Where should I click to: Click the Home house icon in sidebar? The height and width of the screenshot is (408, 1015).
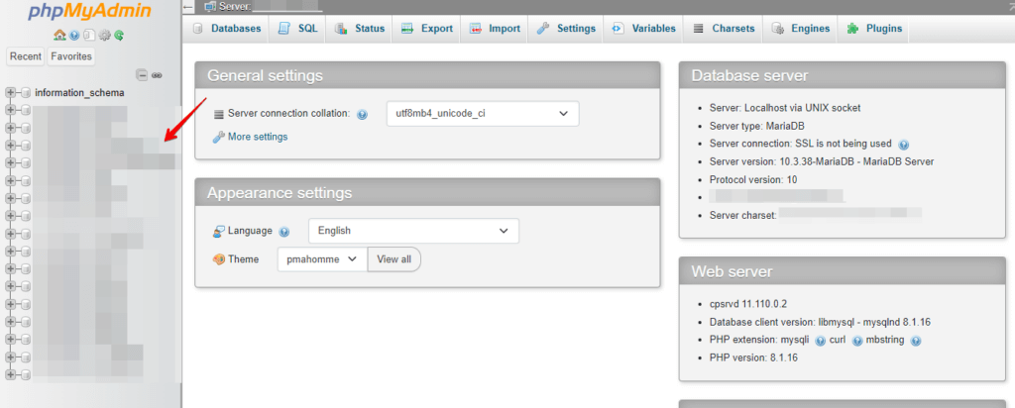click(x=59, y=36)
